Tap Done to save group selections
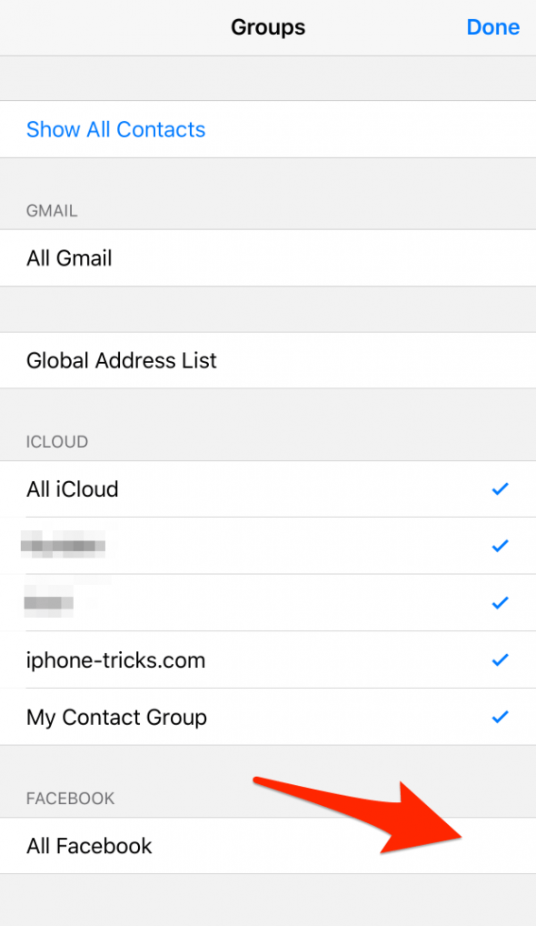Screen dimensions: 536x926 click(492, 27)
